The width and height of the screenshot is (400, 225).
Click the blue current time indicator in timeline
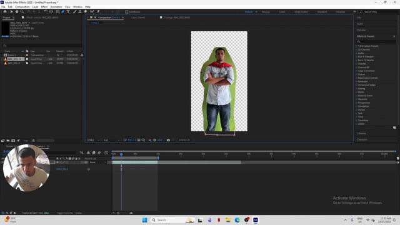coord(121,154)
